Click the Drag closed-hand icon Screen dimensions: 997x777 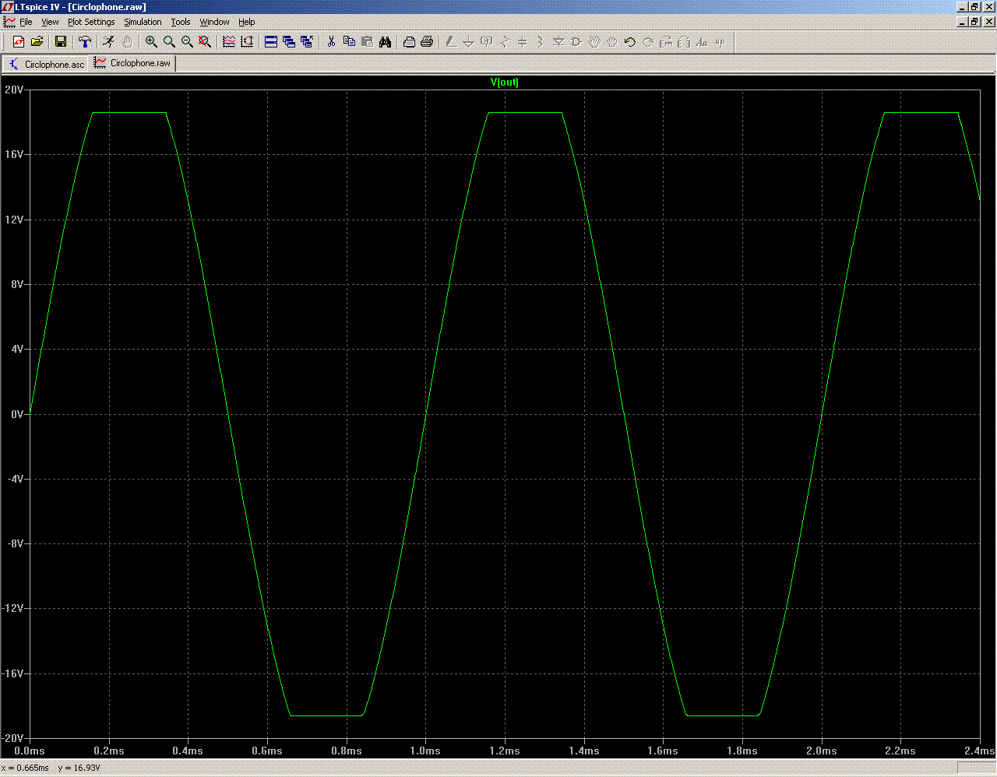click(612, 42)
